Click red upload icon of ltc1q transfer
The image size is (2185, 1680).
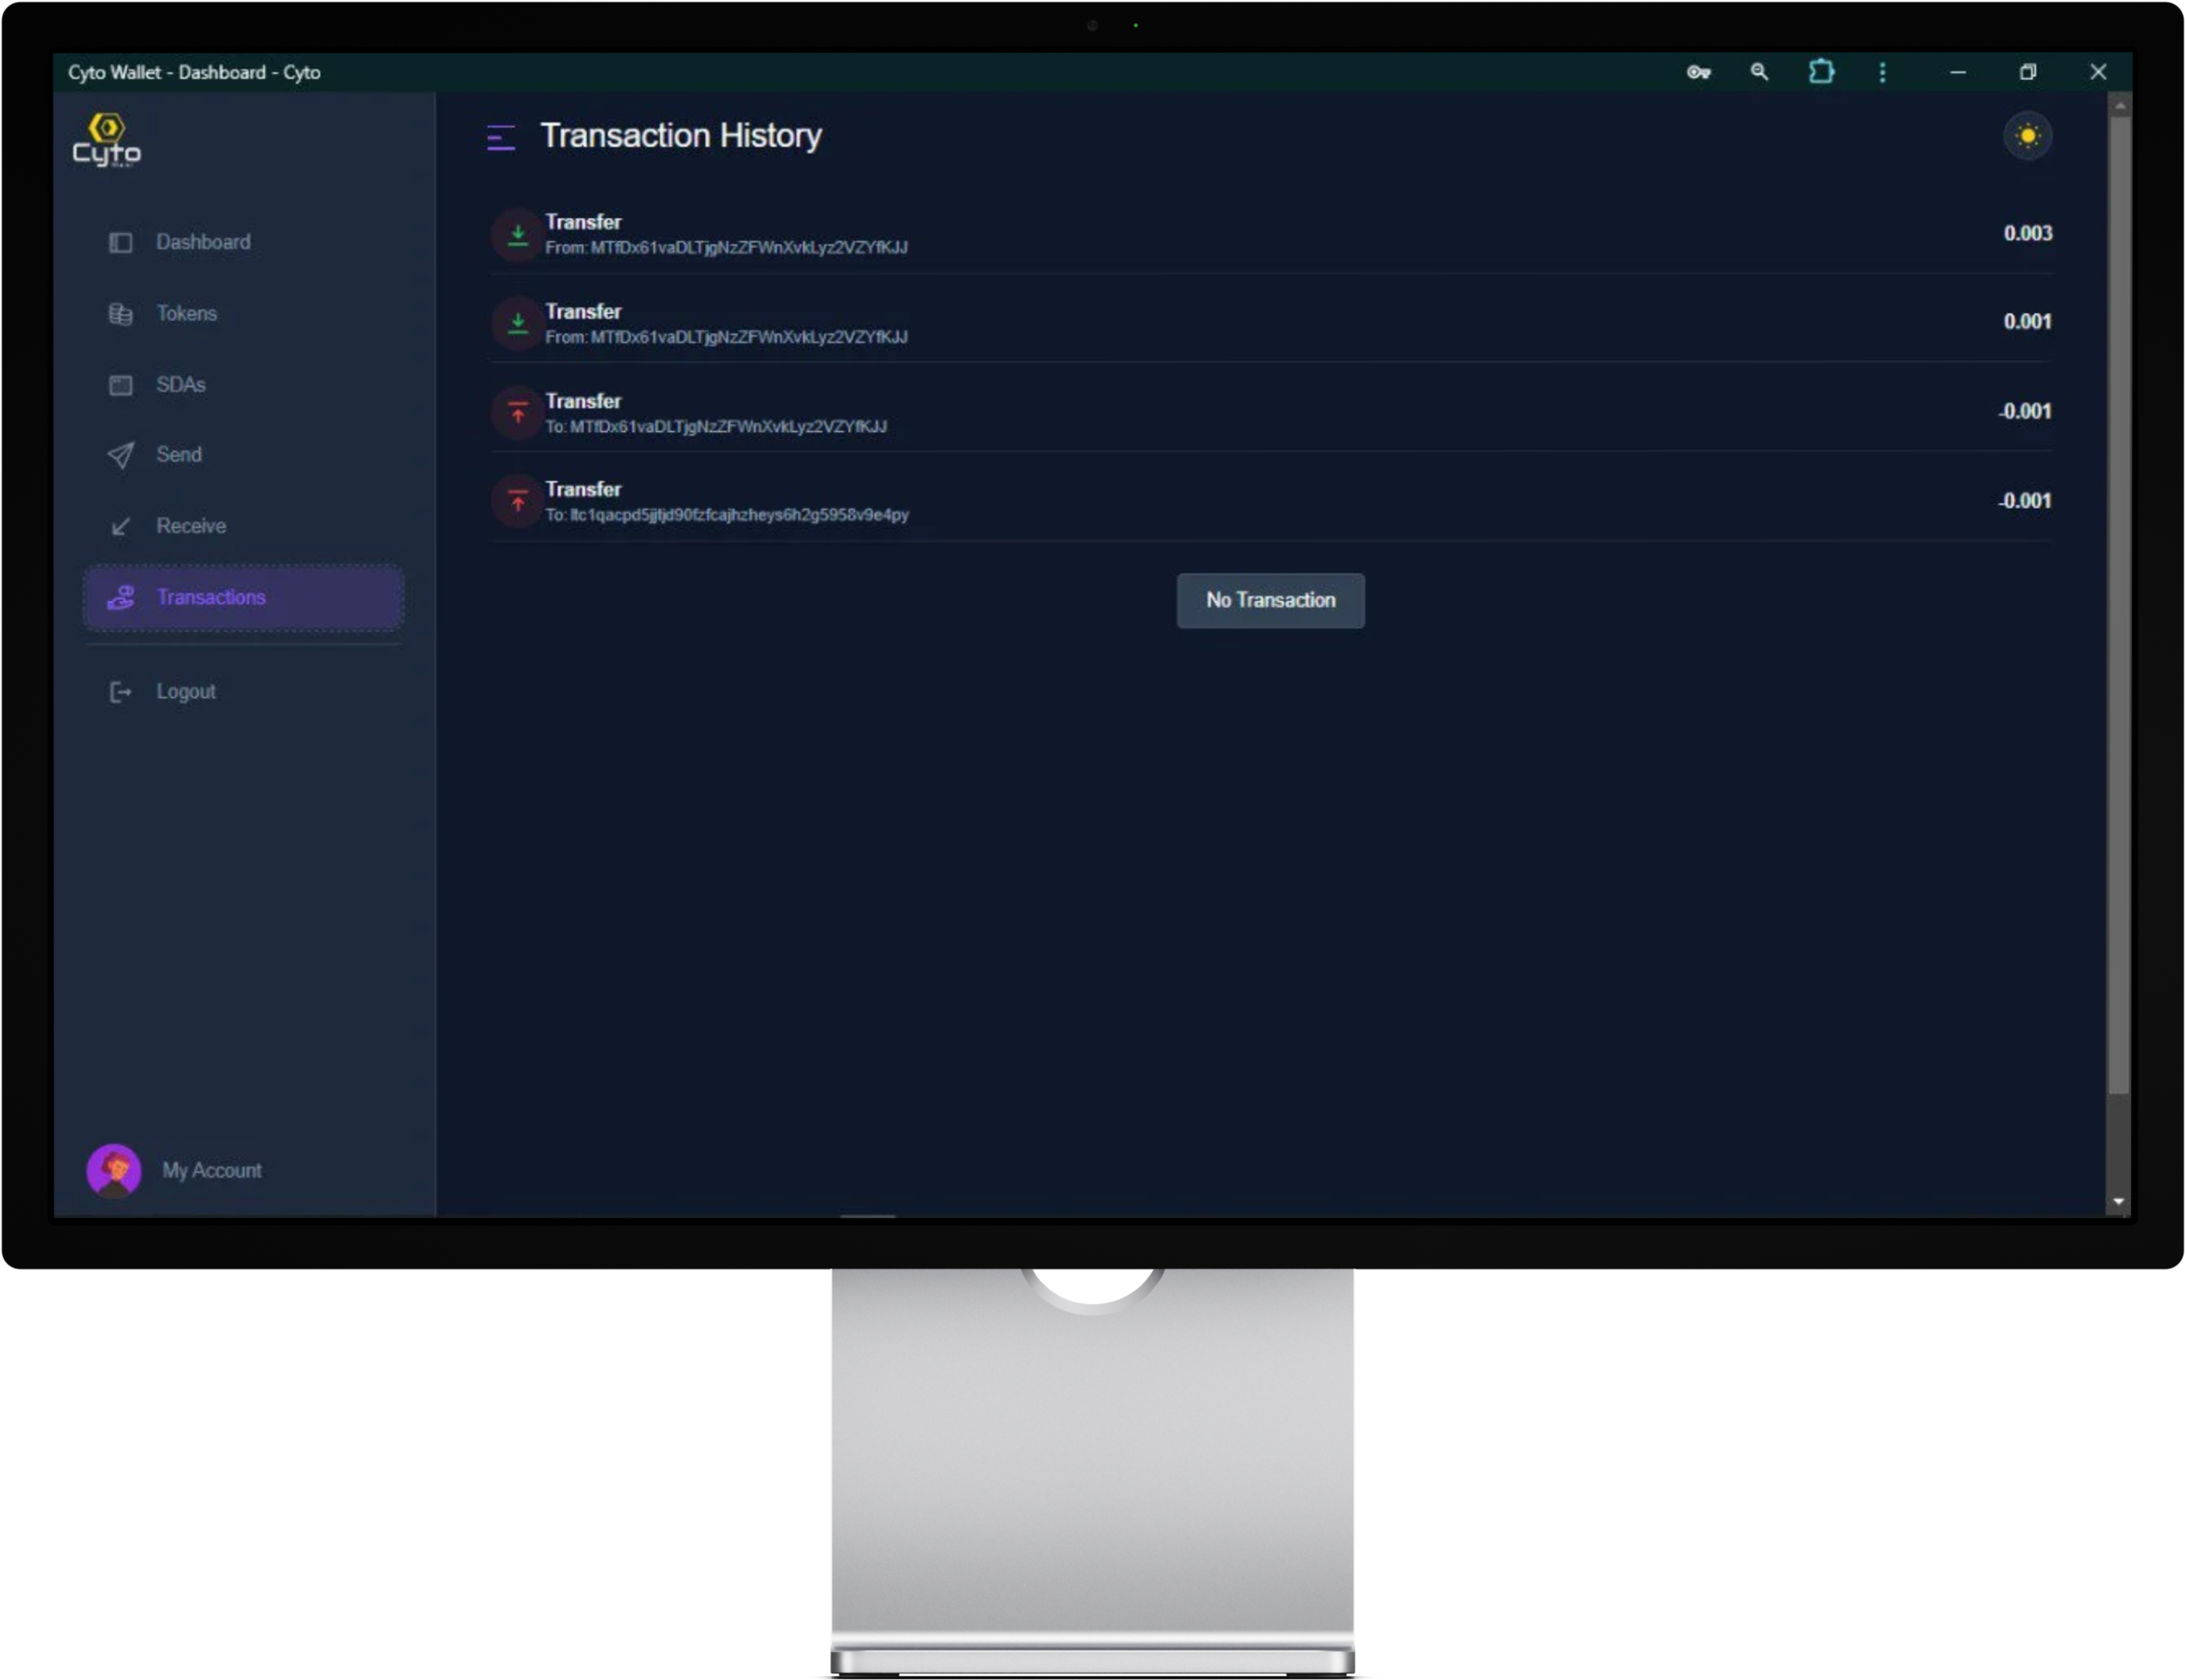click(x=517, y=501)
